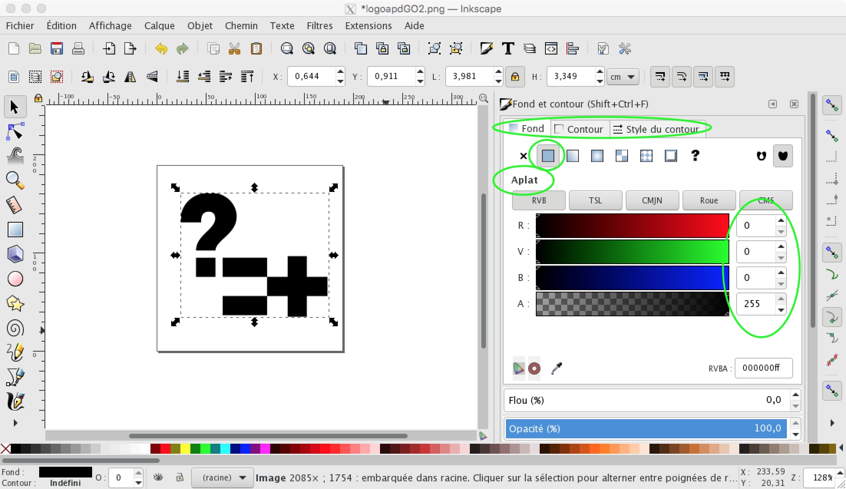The height and width of the screenshot is (489, 846).
Task: Open Align and Distribute icon
Action: [573, 49]
